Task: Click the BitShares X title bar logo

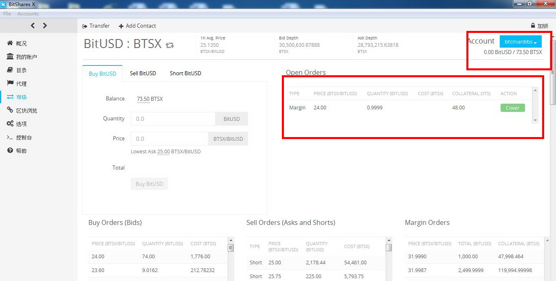Action: pos(4,4)
